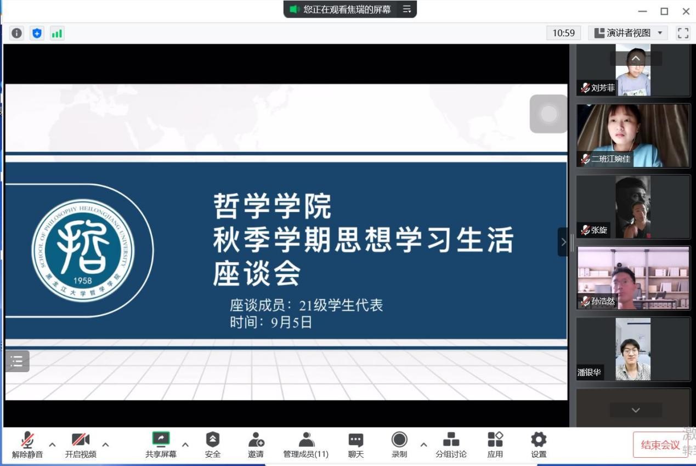Click the blue encryption shield icon
This screenshot has width=696, height=466.
[x=37, y=33]
